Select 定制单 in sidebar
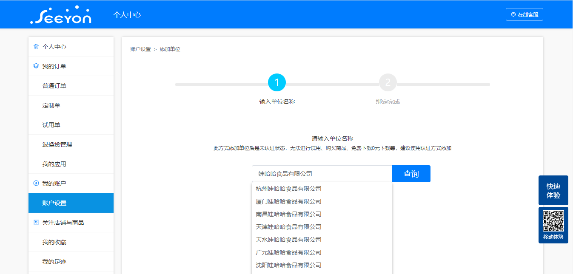573x274 pixels. [71, 105]
